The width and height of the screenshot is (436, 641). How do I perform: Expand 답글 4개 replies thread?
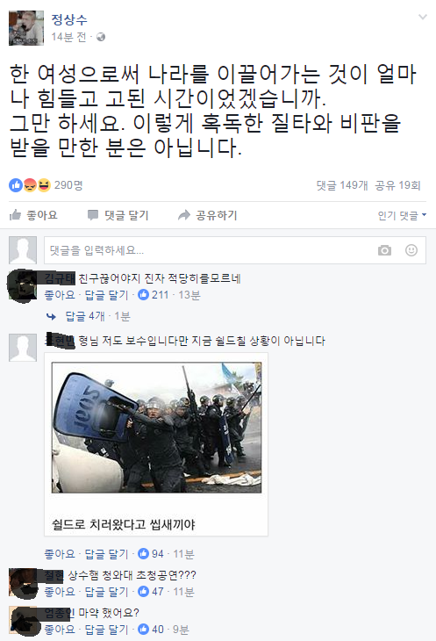click(85, 316)
